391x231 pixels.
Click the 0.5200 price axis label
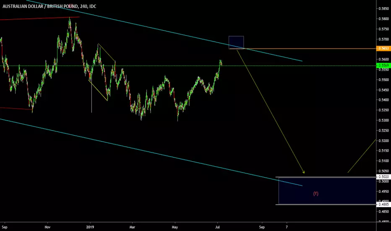pos(383,141)
